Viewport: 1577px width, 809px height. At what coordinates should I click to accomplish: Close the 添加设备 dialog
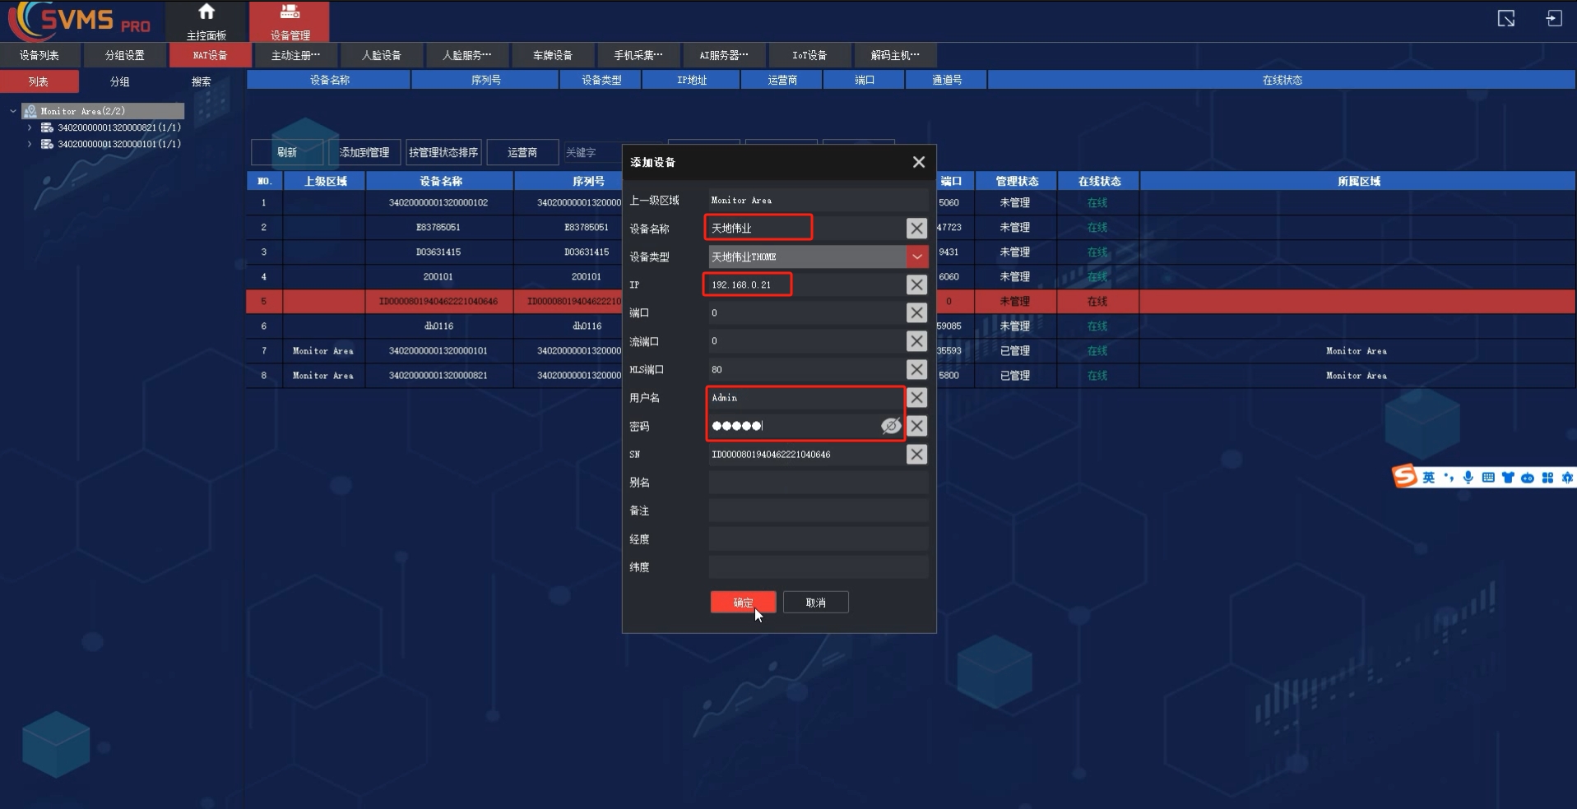click(919, 162)
